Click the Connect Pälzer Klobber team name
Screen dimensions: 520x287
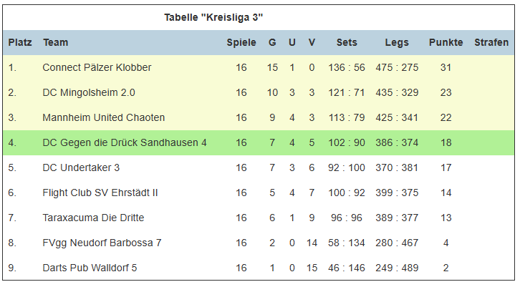(x=97, y=67)
